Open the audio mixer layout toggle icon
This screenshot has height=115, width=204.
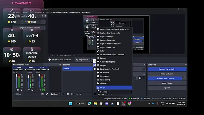click(42, 94)
